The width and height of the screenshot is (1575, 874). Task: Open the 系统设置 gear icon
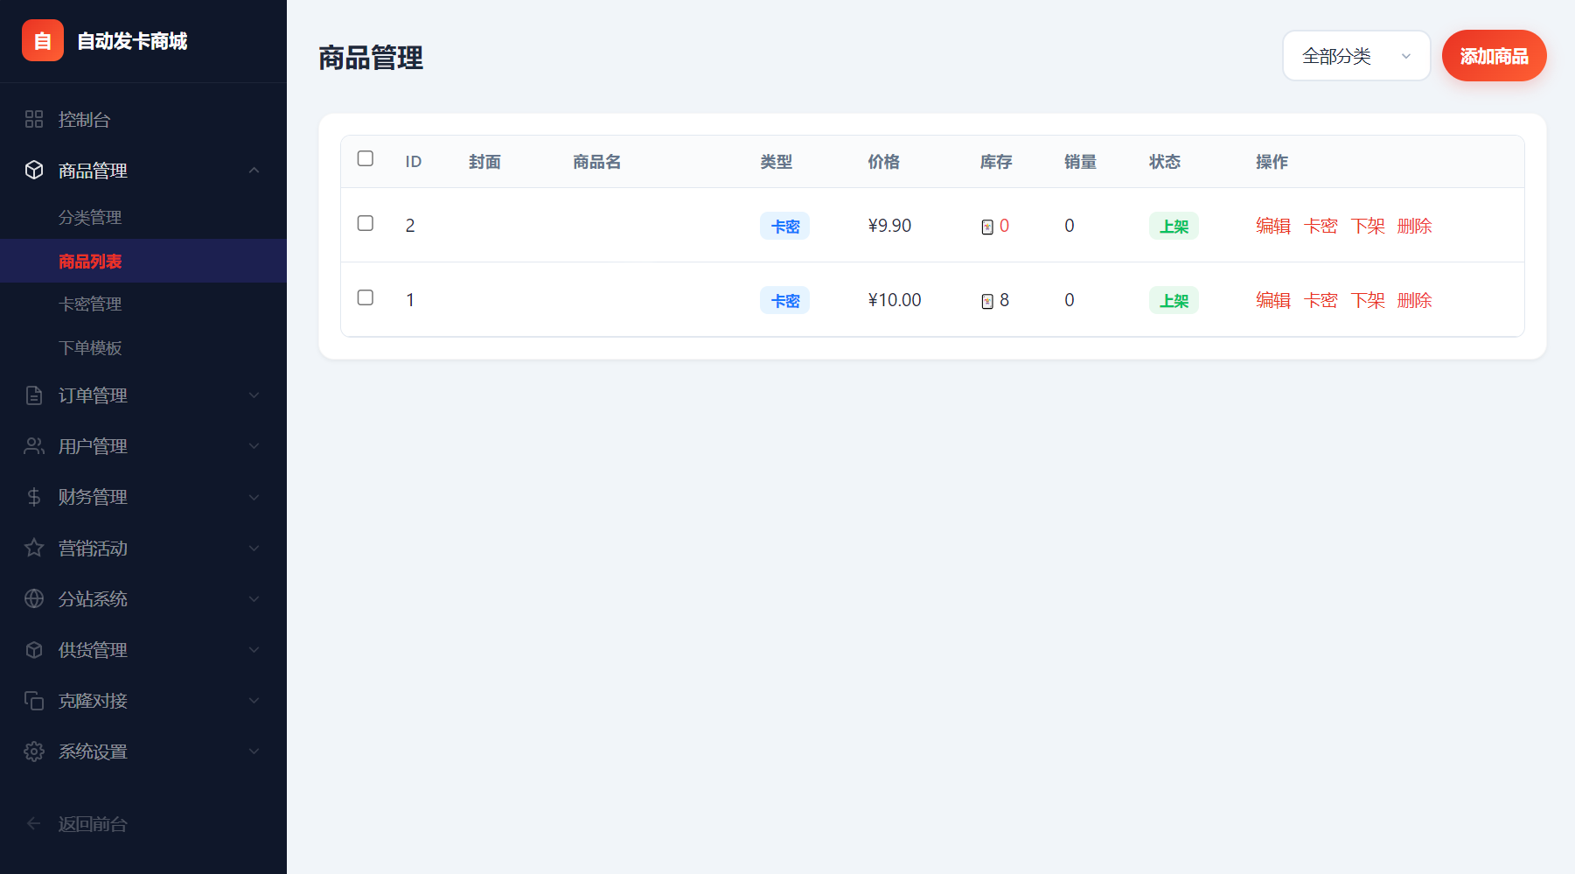34,752
